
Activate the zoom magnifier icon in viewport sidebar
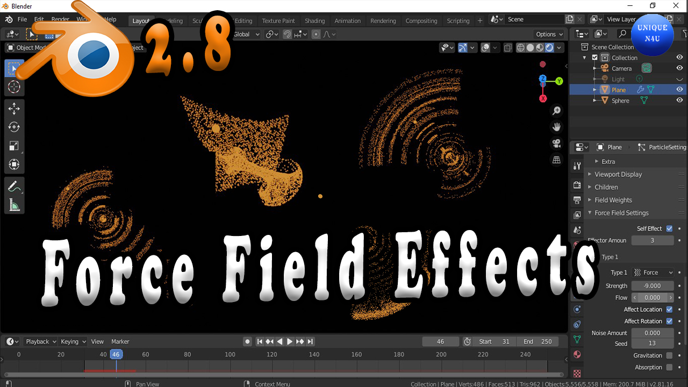pyautogui.click(x=557, y=111)
